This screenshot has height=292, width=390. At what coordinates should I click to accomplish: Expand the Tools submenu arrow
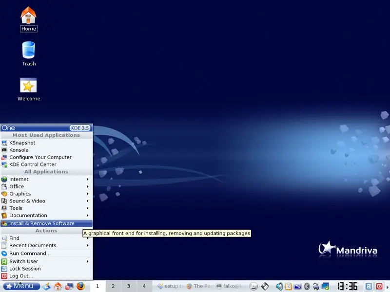coord(88,208)
